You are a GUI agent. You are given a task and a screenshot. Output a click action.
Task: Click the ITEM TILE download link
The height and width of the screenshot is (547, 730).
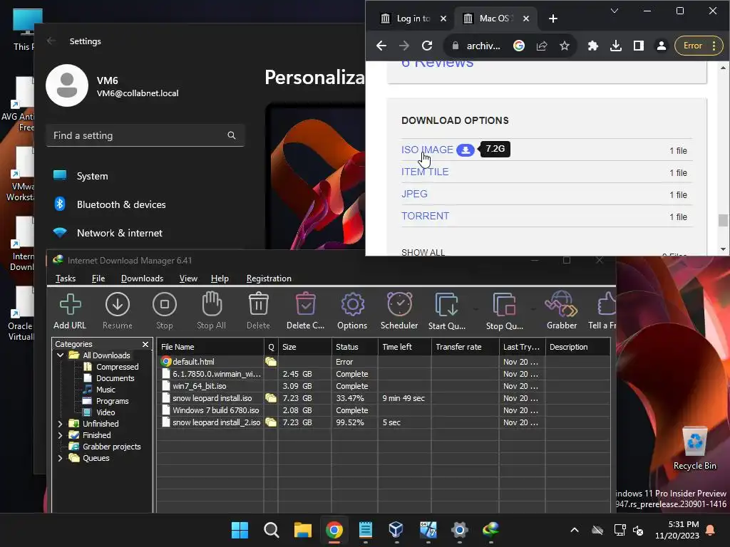pos(425,172)
